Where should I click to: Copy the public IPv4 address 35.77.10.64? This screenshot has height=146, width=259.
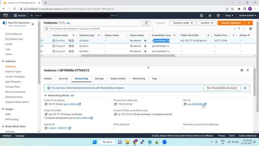tap(46, 104)
